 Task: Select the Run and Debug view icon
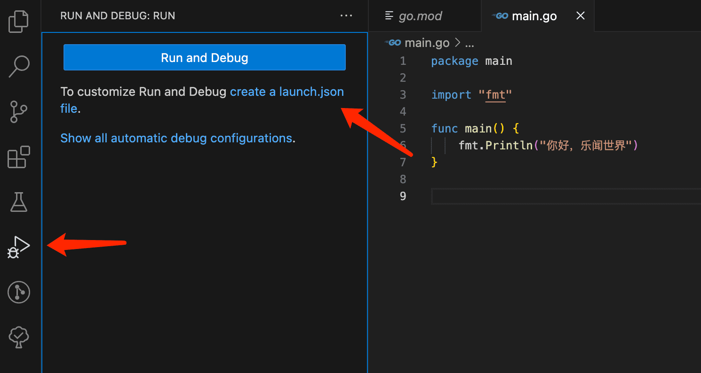coord(19,247)
